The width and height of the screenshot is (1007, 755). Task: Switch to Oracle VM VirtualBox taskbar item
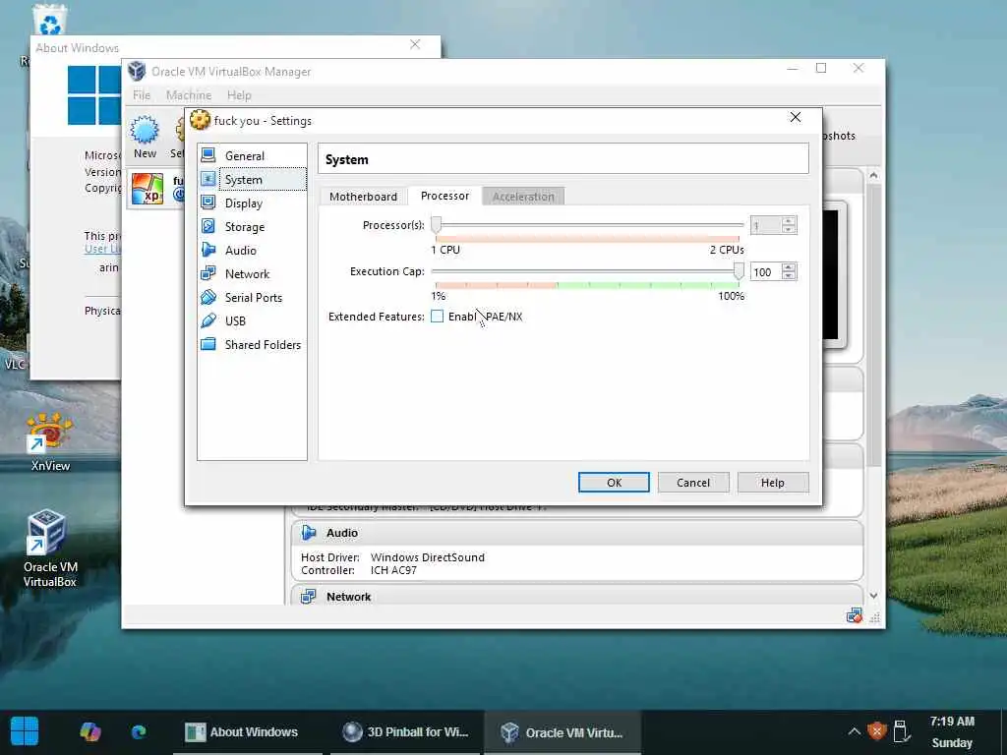[562, 731]
